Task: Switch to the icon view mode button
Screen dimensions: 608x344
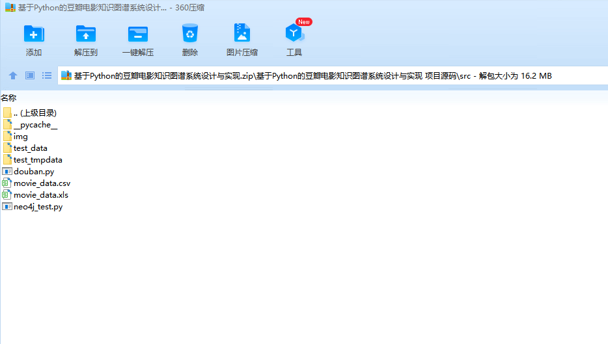Action: coord(30,75)
